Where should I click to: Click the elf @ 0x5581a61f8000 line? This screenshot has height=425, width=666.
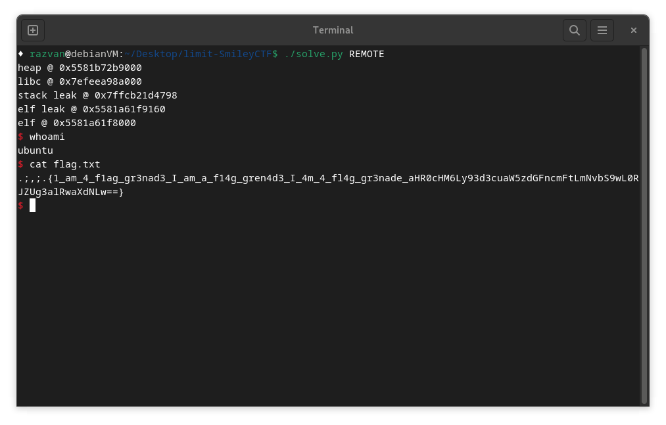coord(77,123)
